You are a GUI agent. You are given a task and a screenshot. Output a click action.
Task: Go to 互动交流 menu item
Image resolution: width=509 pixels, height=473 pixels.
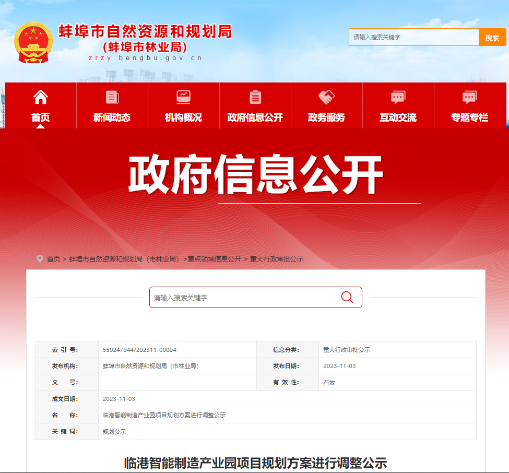[x=398, y=117]
